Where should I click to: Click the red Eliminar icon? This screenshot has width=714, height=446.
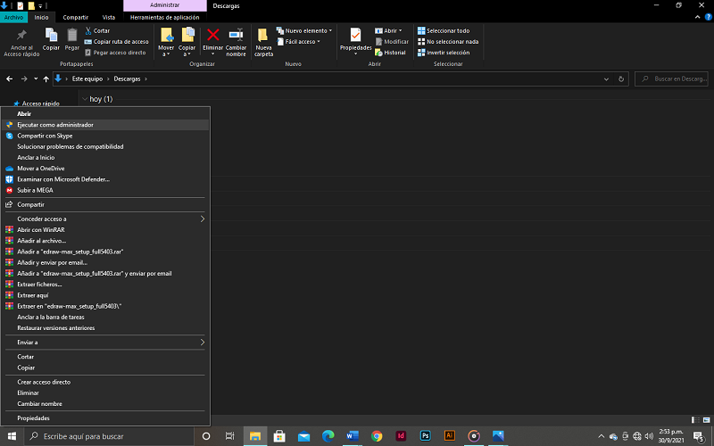[x=212, y=35]
